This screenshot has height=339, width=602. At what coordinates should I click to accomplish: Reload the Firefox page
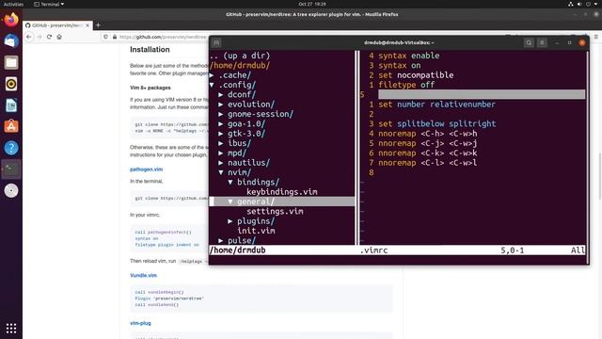click(49, 37)
